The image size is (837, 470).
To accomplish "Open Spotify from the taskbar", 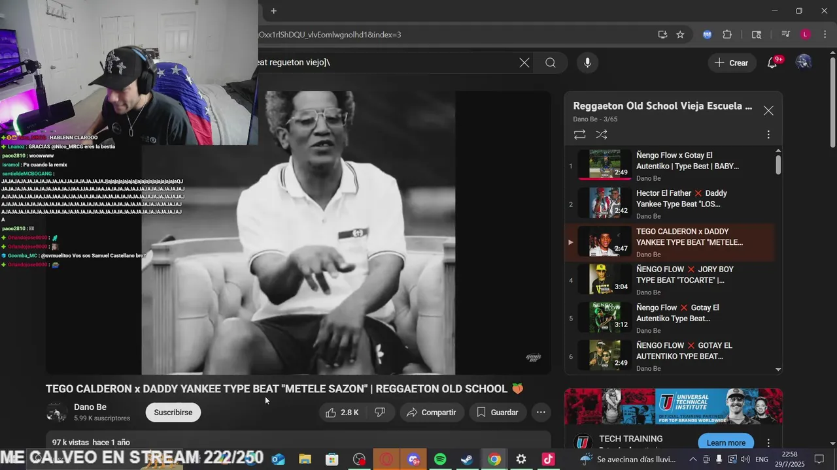I will [x=440, y=460].
